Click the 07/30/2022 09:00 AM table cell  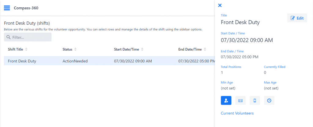click(x=133, y=61)
